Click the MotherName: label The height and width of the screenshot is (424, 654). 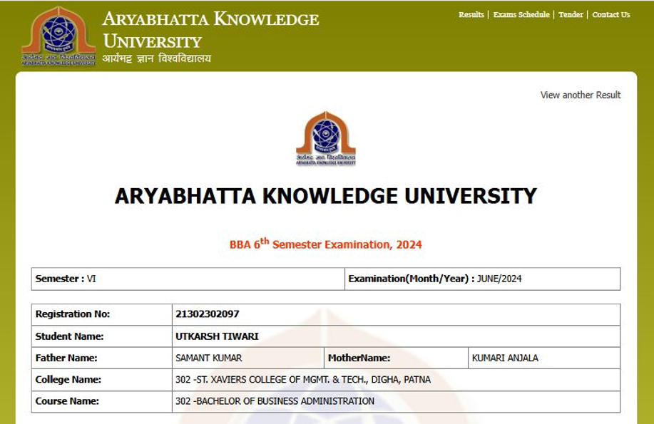tap(359, 358)
